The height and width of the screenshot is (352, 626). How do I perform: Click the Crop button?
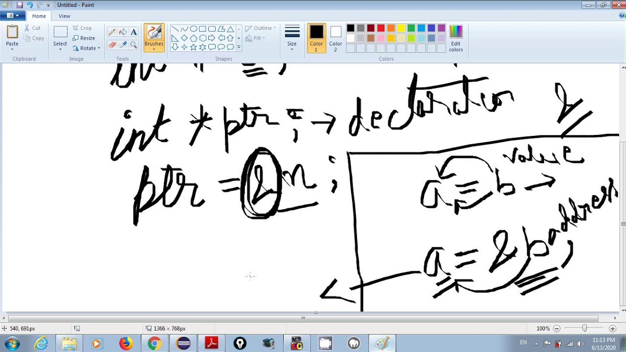click(x=82, y=28)
